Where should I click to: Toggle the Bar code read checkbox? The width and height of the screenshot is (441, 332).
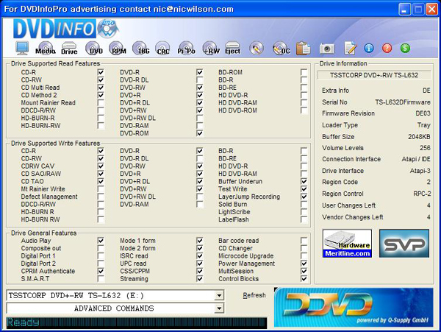[304, 241]
